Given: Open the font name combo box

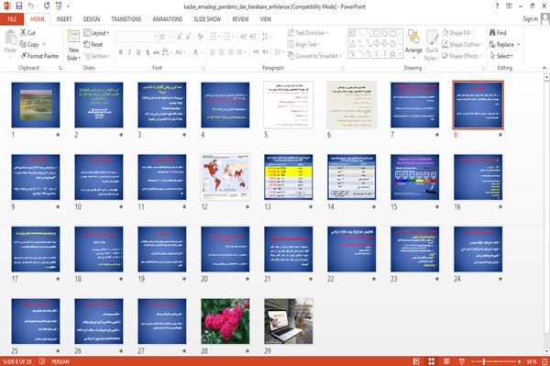Looking at the screenshot, I should (137, 37).
